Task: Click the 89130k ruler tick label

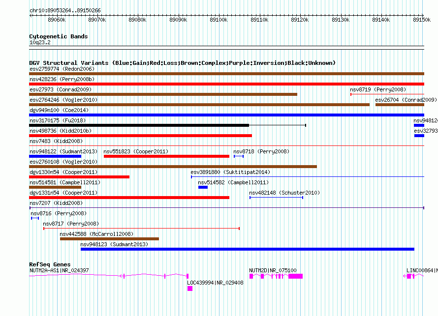Action: coord(341,20)
